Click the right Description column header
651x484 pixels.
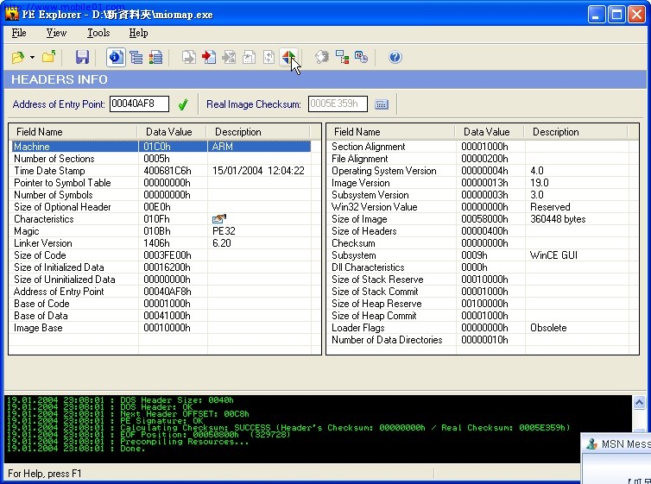(576, 132)
